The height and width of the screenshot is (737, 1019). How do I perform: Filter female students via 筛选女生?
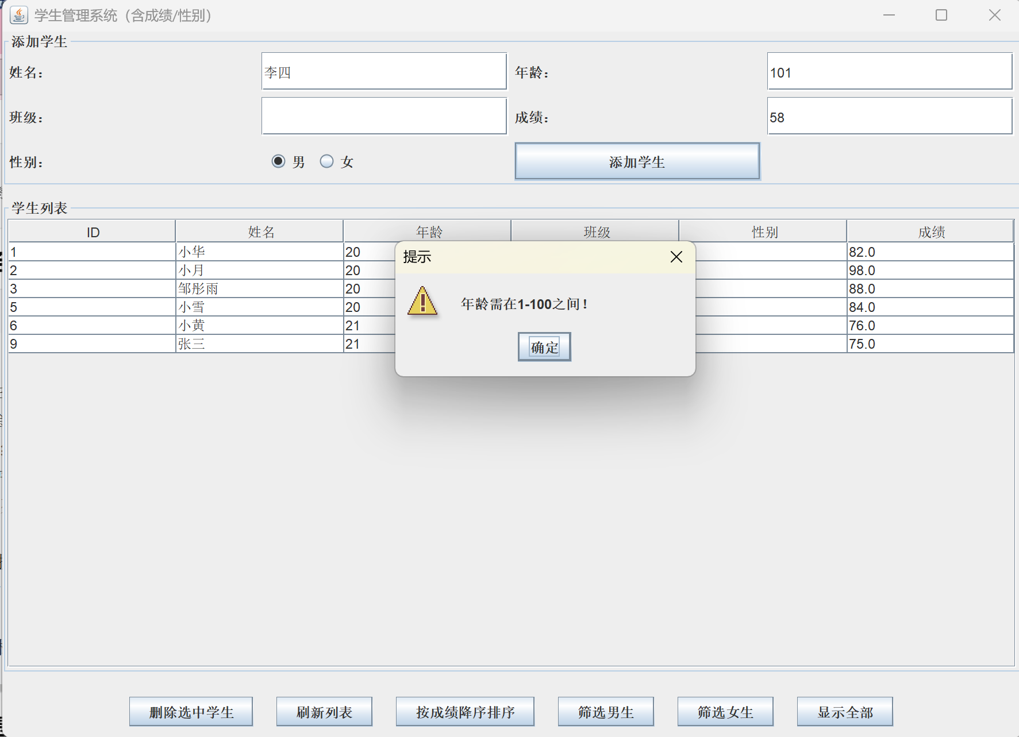(x=725, y=711)
